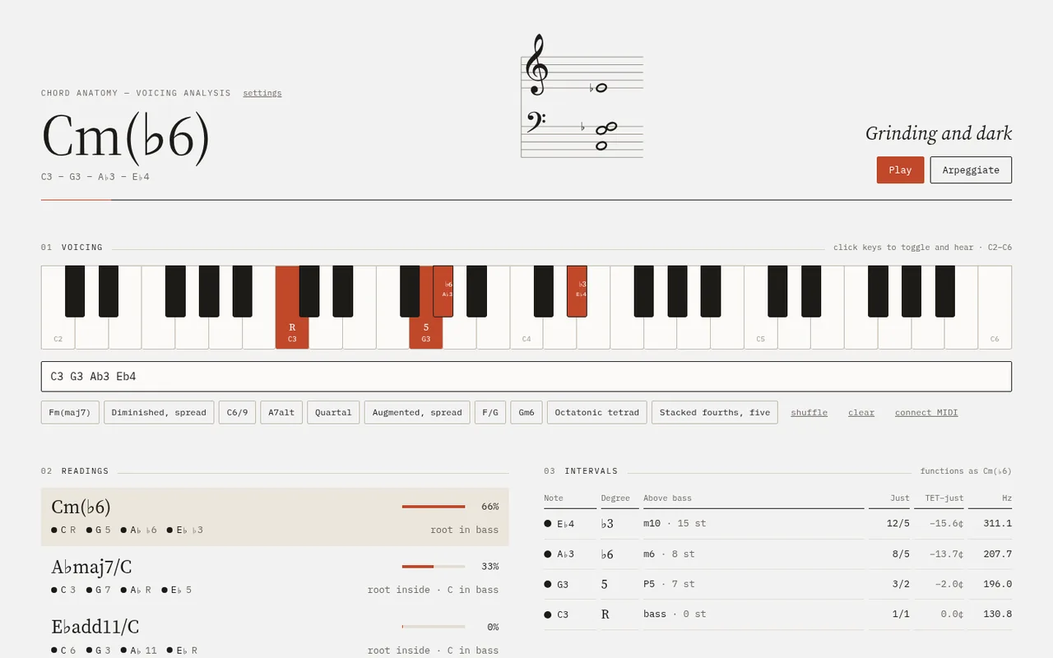Click the notes text input field
Screen dimensions: 1053x658
coord(526,377)
